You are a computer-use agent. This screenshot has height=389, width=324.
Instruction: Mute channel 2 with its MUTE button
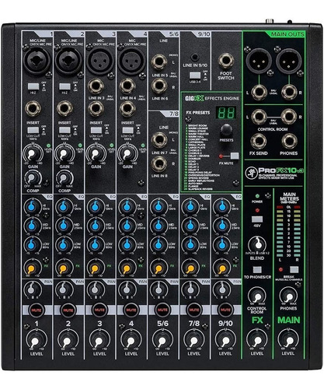(68, 310)
